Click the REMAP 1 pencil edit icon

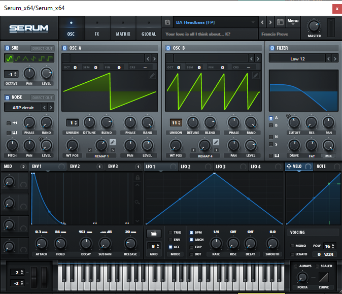113,142
